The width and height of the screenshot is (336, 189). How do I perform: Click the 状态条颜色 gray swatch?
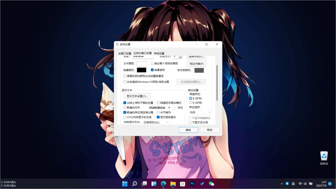point(199,70)
